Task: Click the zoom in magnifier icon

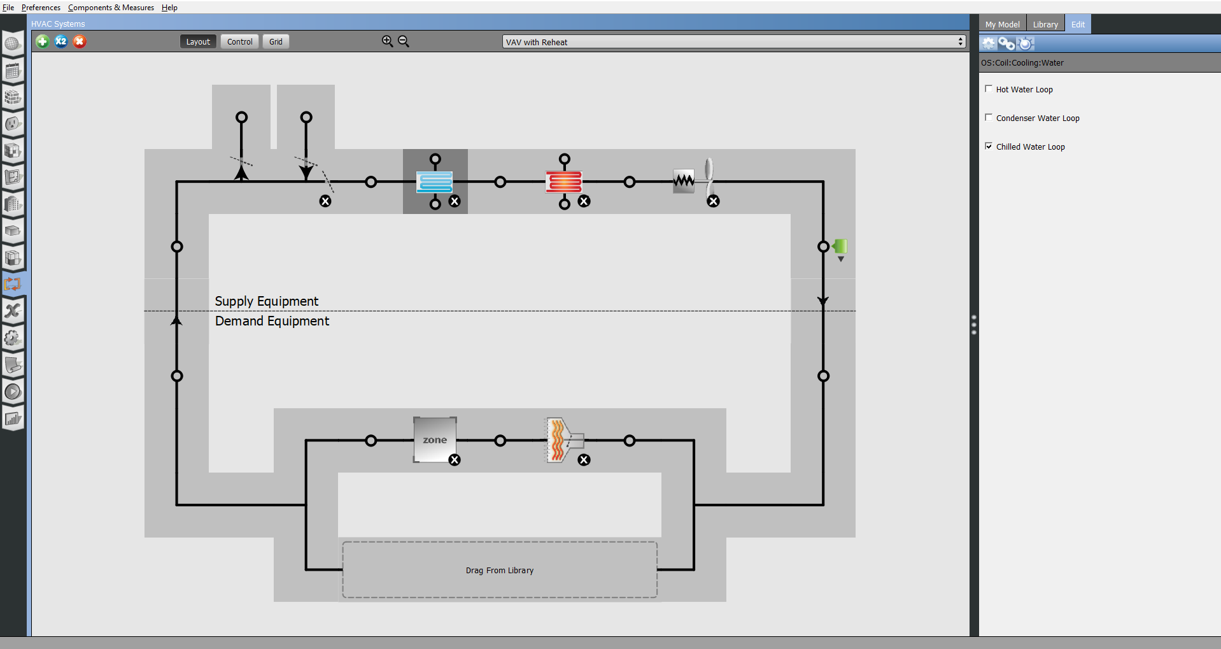Action: click(x=387, y=41)
